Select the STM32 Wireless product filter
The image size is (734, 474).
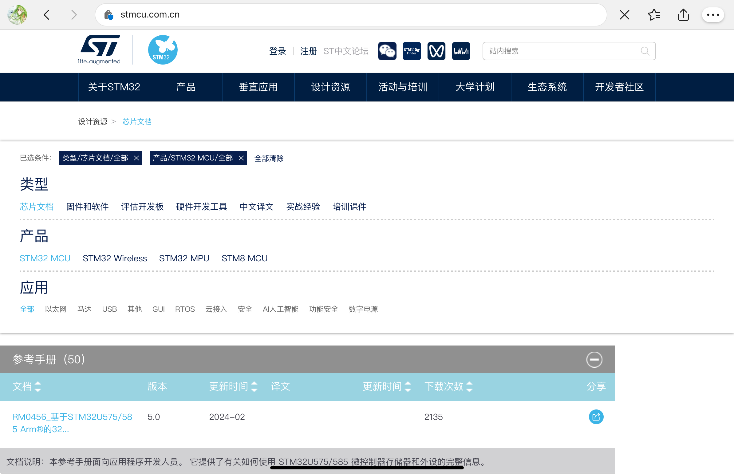pos(115,258)
